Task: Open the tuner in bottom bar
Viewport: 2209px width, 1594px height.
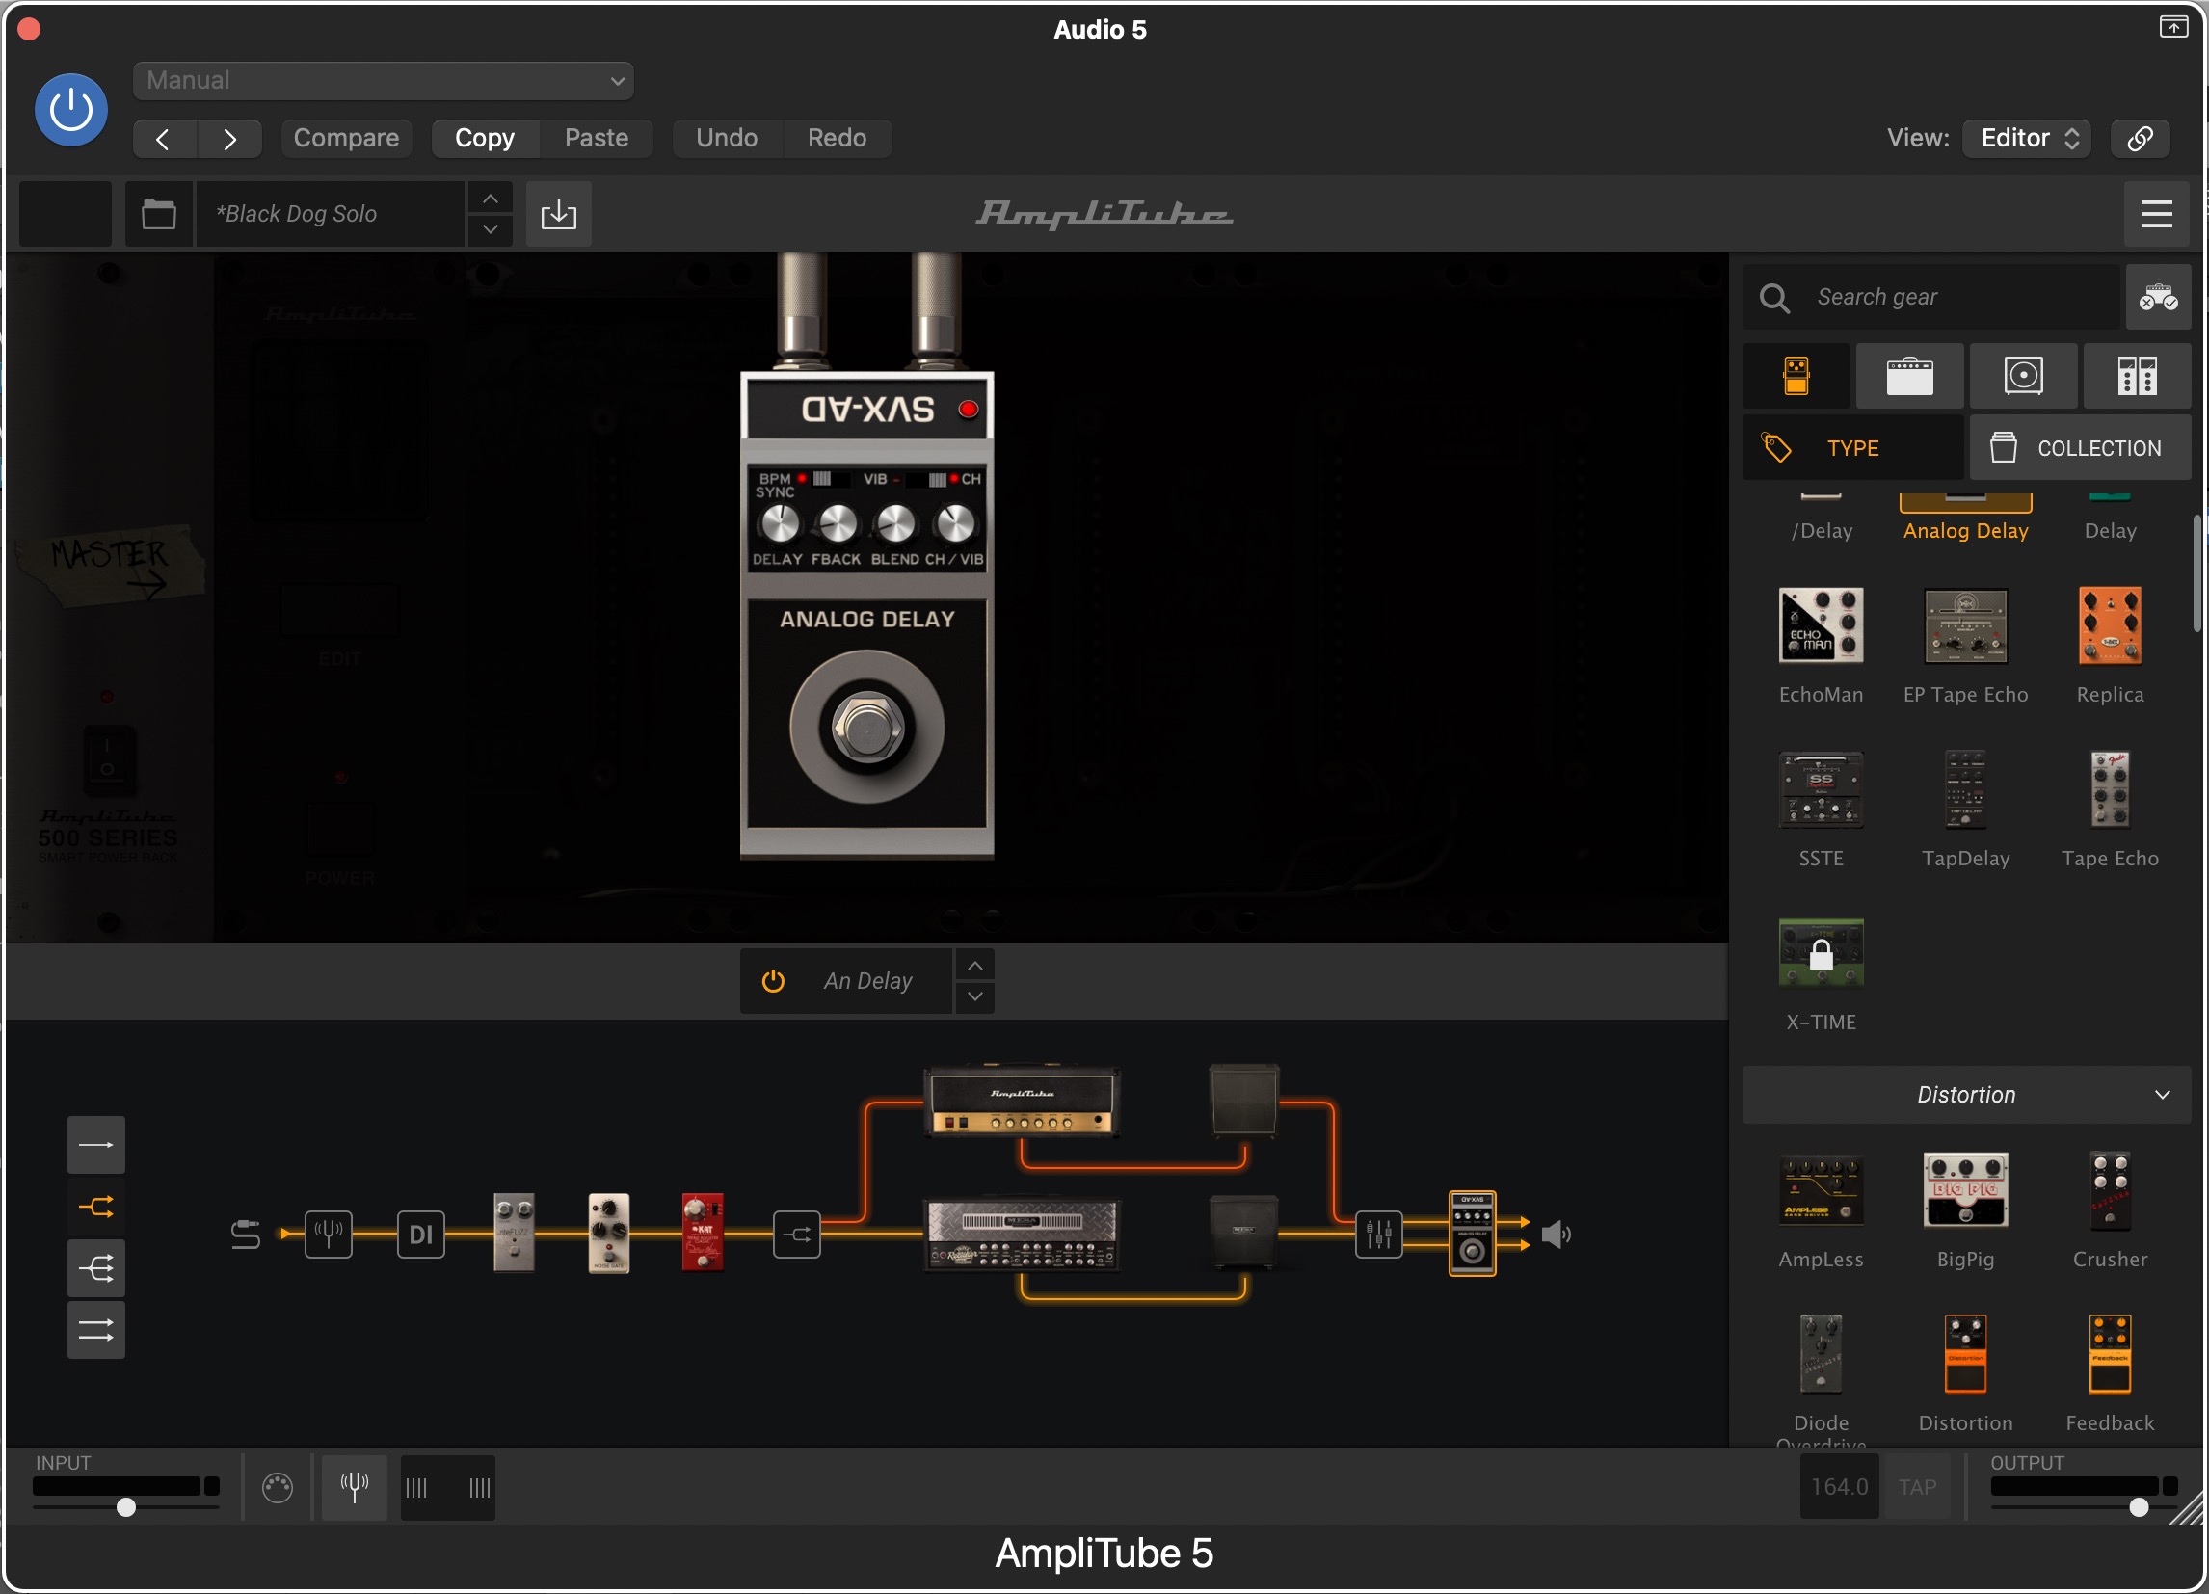Action: pyautogui.click(x=355, y=1487)
